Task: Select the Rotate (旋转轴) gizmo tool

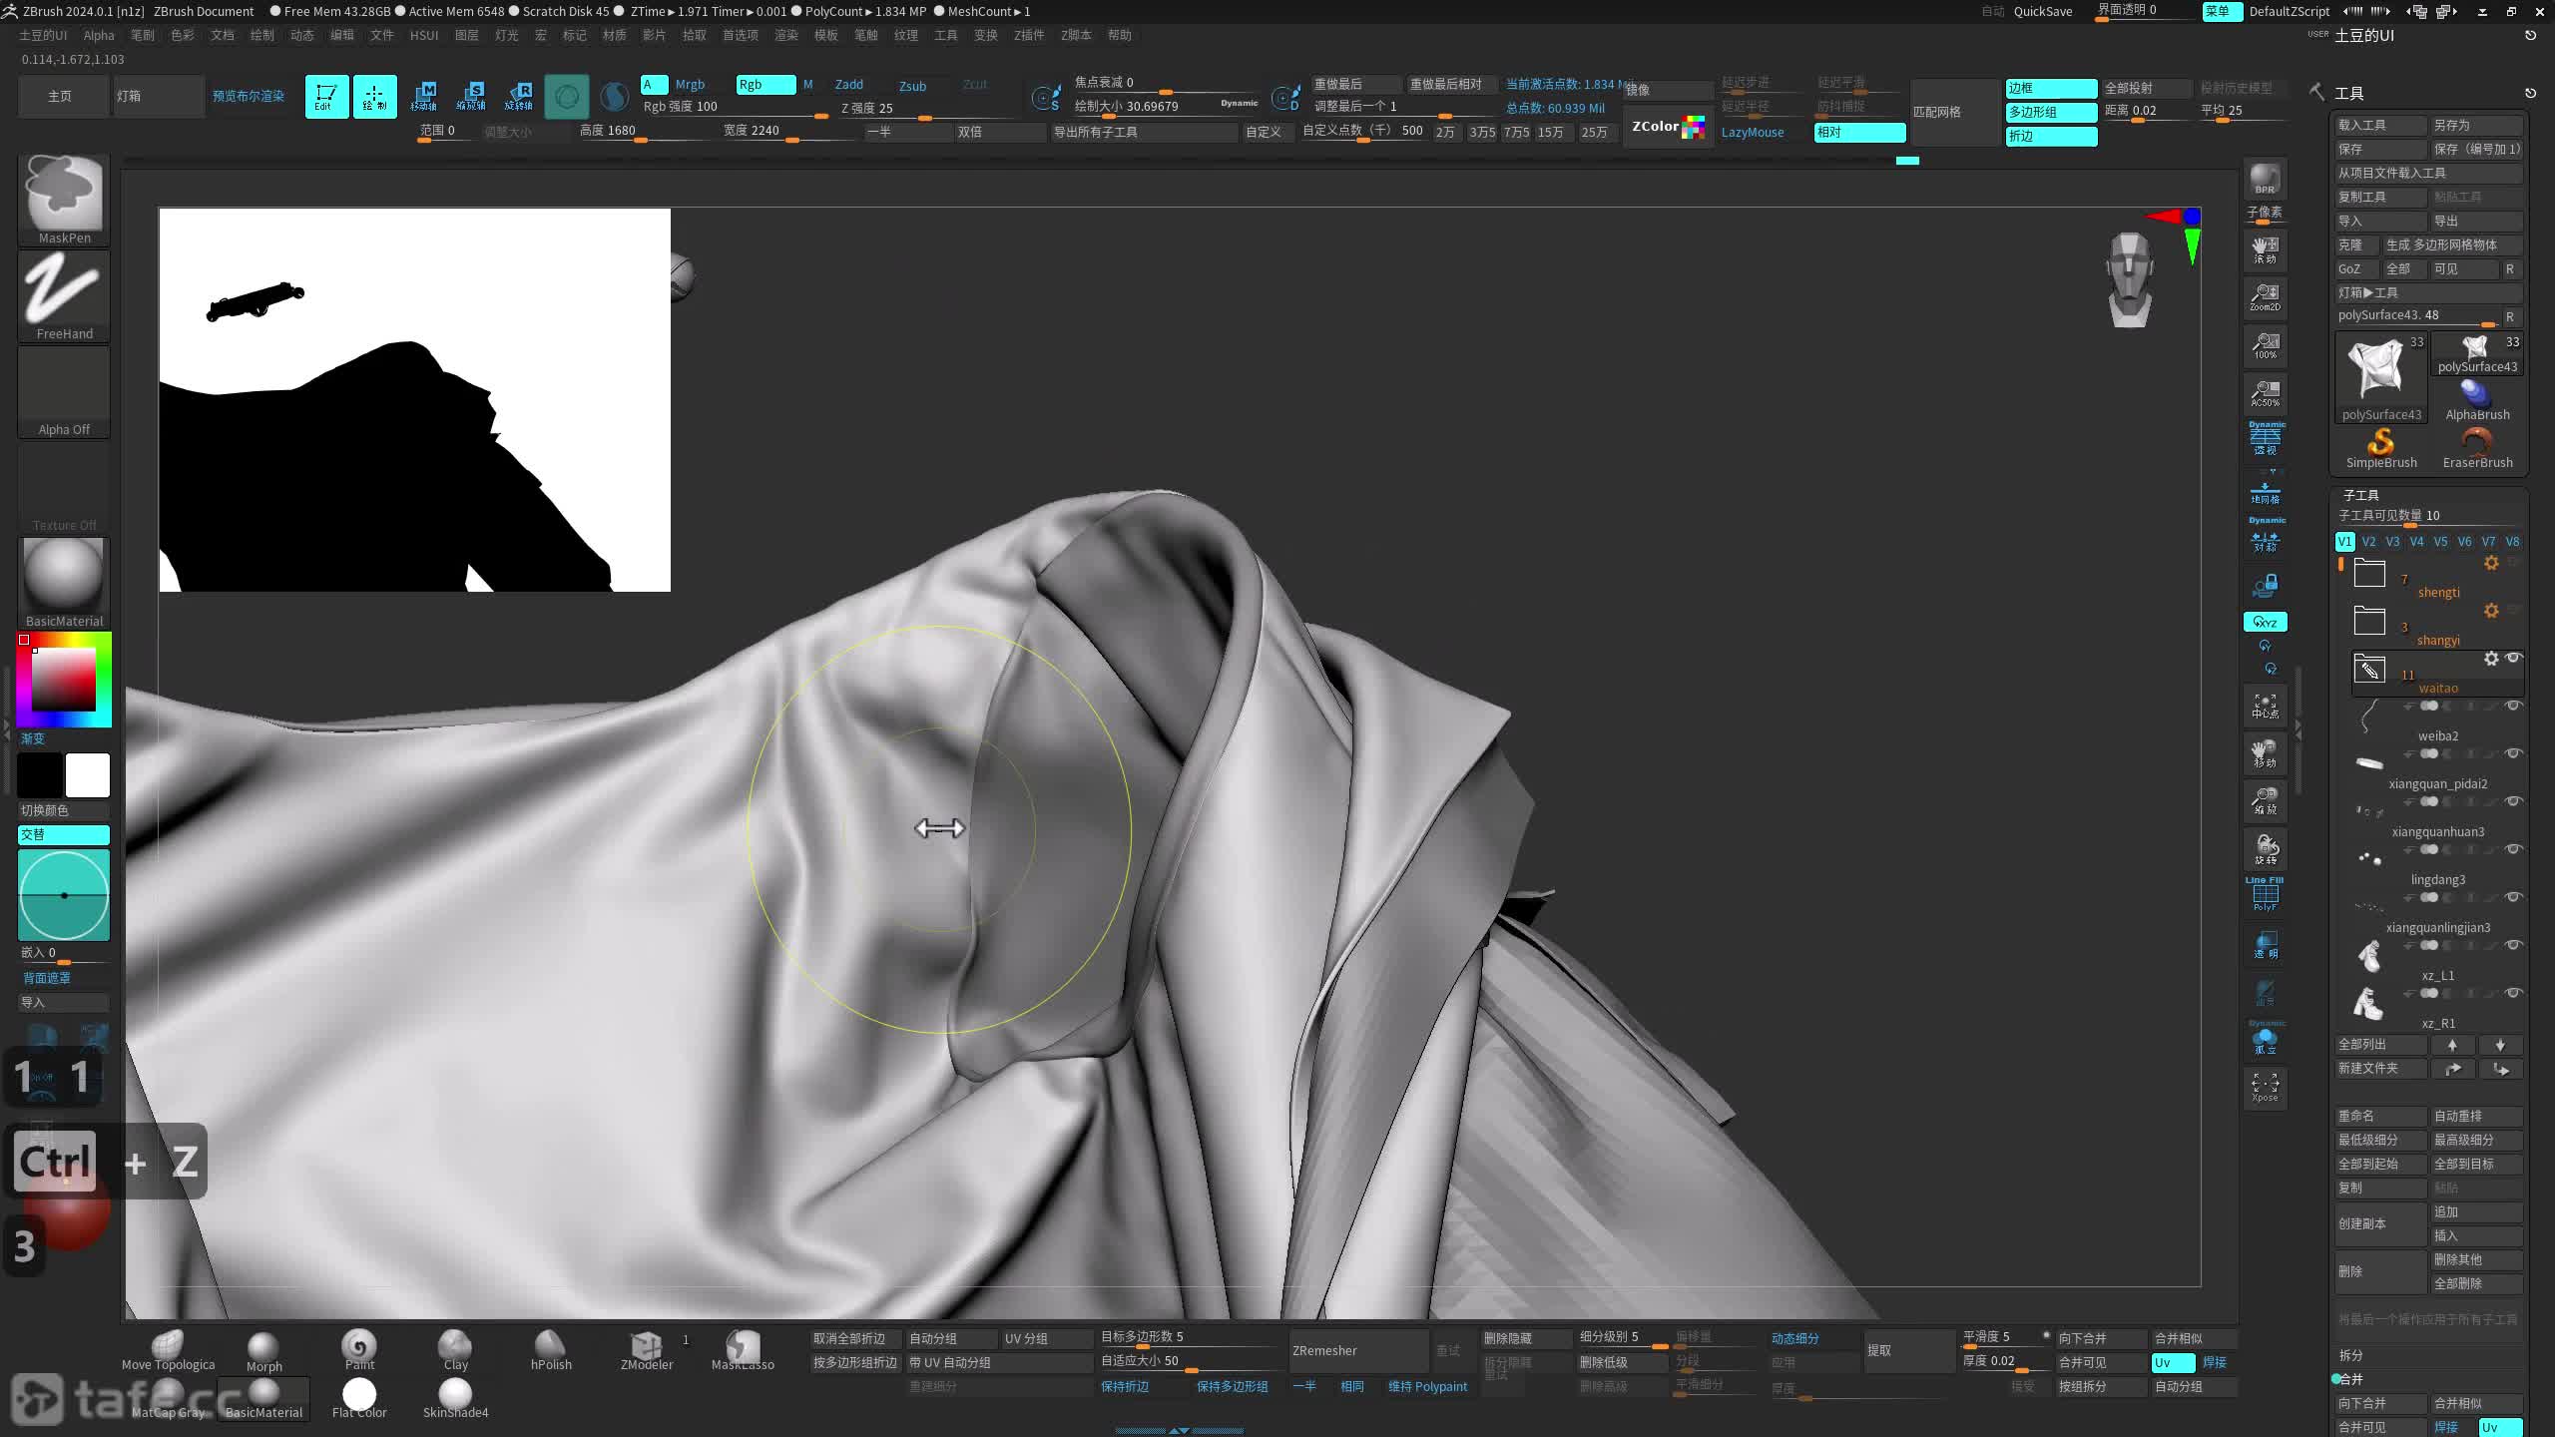Action: [519, 97]
